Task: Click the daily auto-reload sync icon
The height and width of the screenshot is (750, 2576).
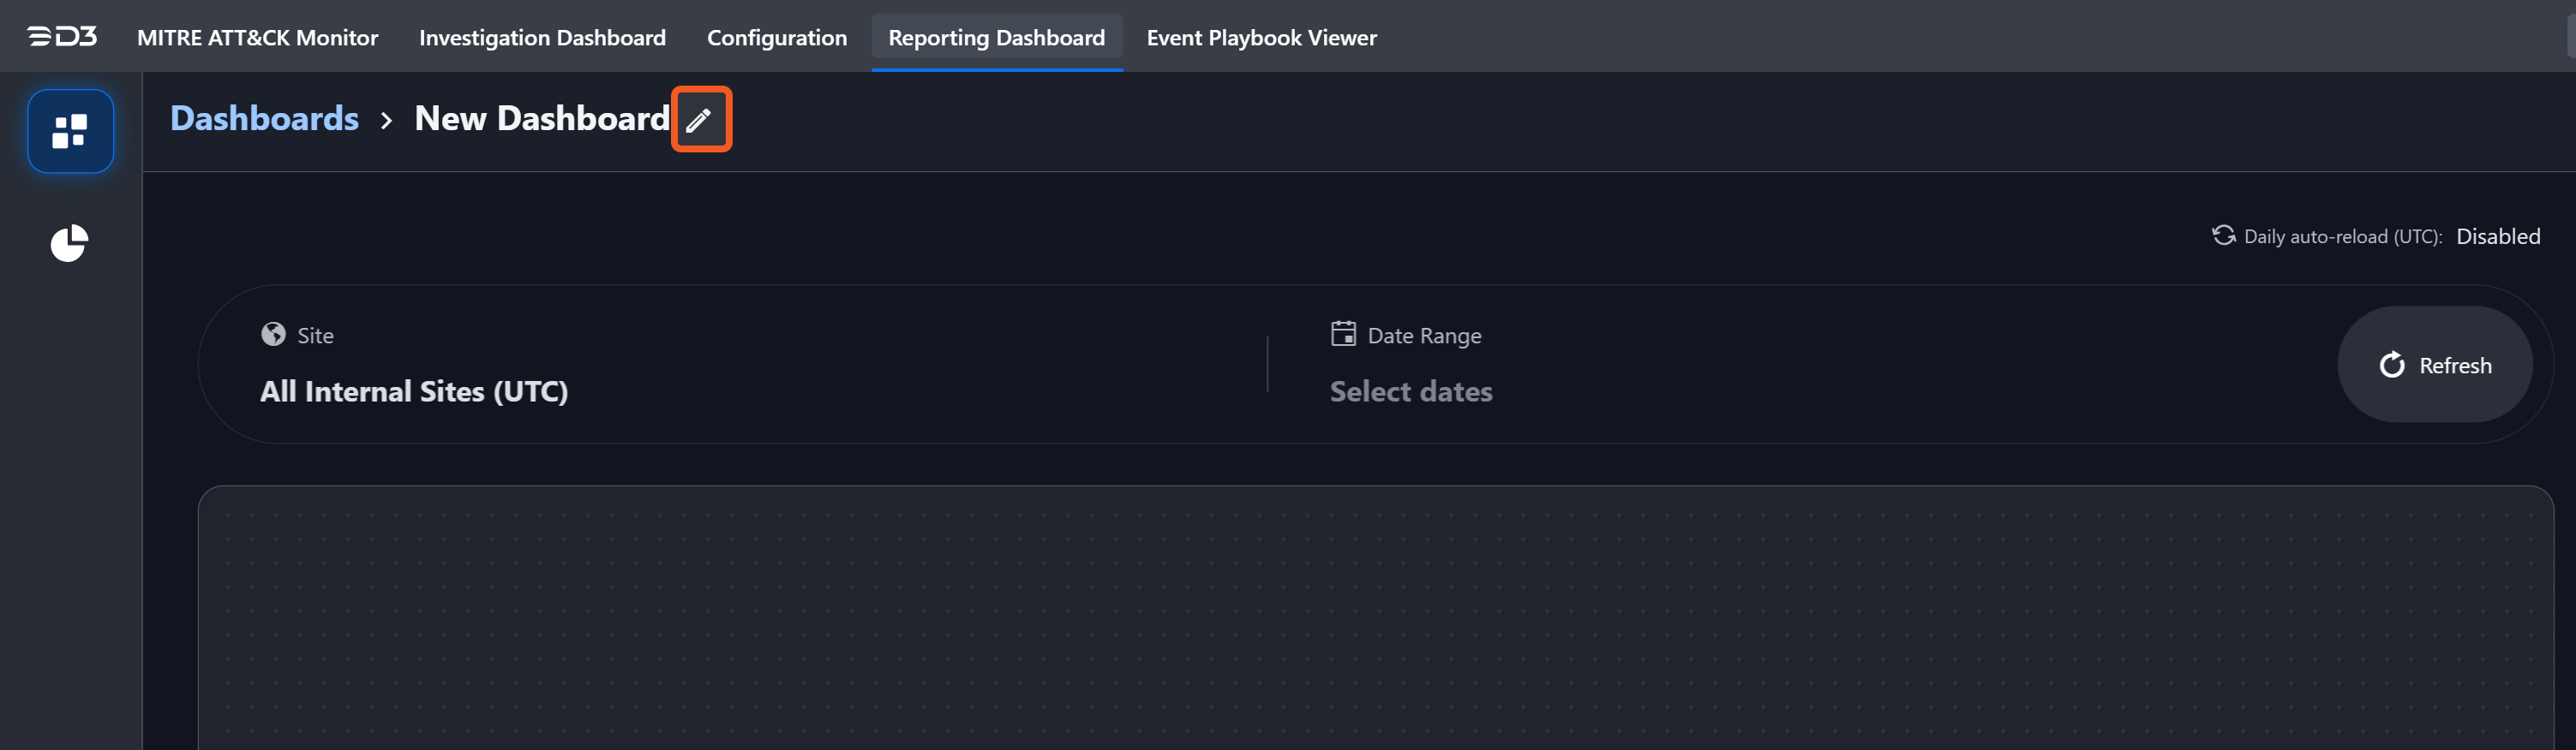Action: (2222, 235)
